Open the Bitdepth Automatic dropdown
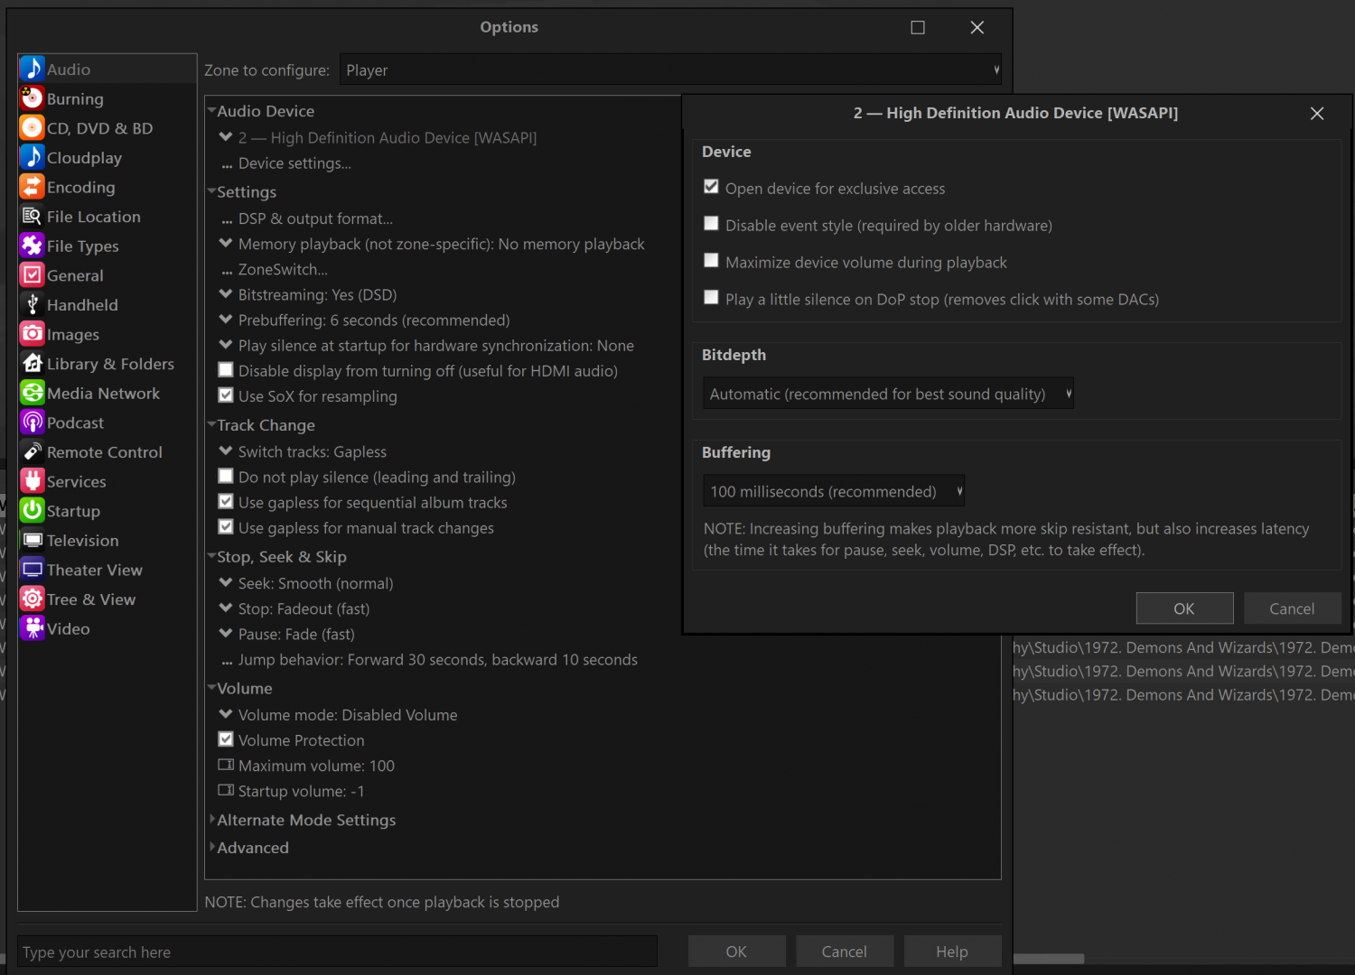The height and width of the screenshot is (975, 1355). tap(889, 394)
